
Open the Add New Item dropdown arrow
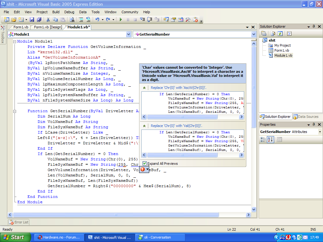point(26,20)
